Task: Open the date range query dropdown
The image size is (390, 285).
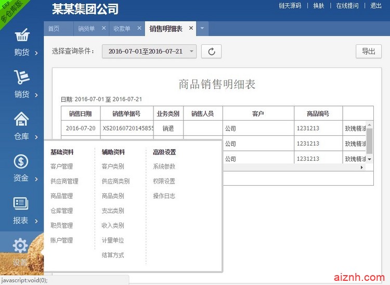Action: click(x=149, y=51)
